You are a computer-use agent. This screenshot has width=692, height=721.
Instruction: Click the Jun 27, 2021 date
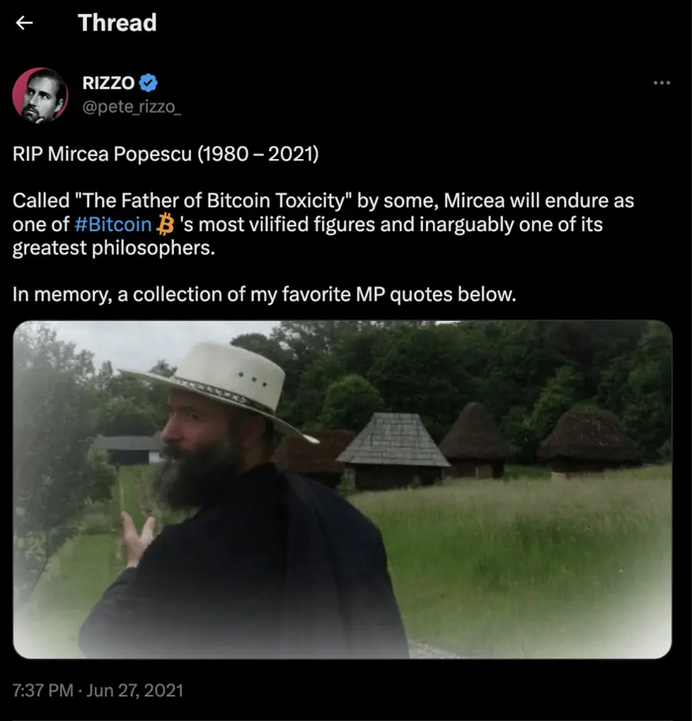coord(134,690)
